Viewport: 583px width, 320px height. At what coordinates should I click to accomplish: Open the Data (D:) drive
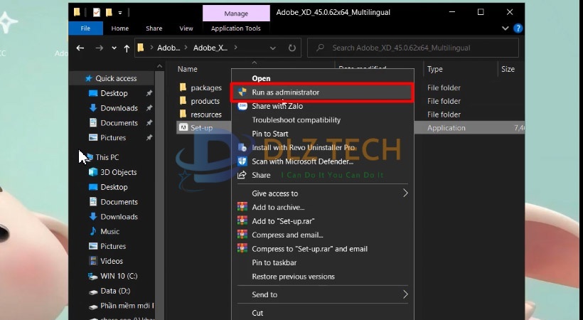(115, 291)
